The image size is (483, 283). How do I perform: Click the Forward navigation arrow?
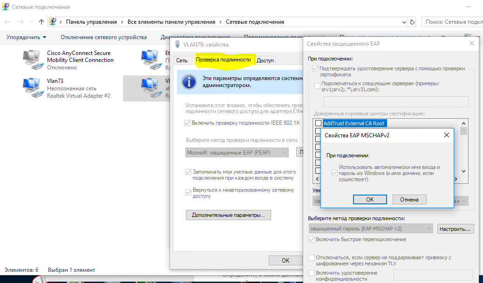click(20, 22)
